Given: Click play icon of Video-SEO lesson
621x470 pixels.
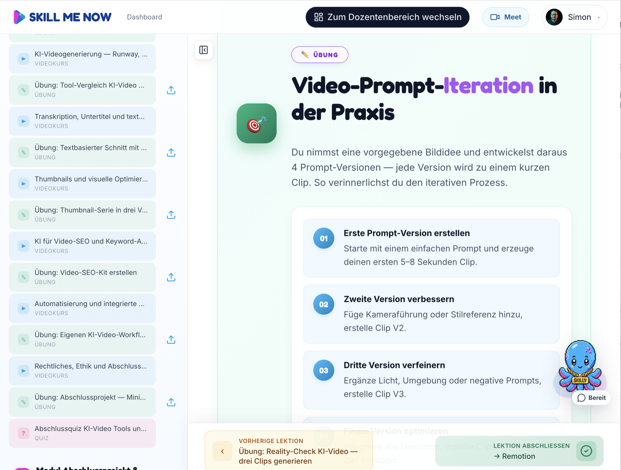Looking at the screenshot, I should 23,246.
